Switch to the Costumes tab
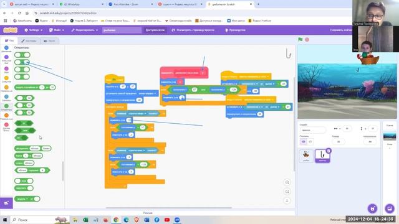 tap(29, 40)
